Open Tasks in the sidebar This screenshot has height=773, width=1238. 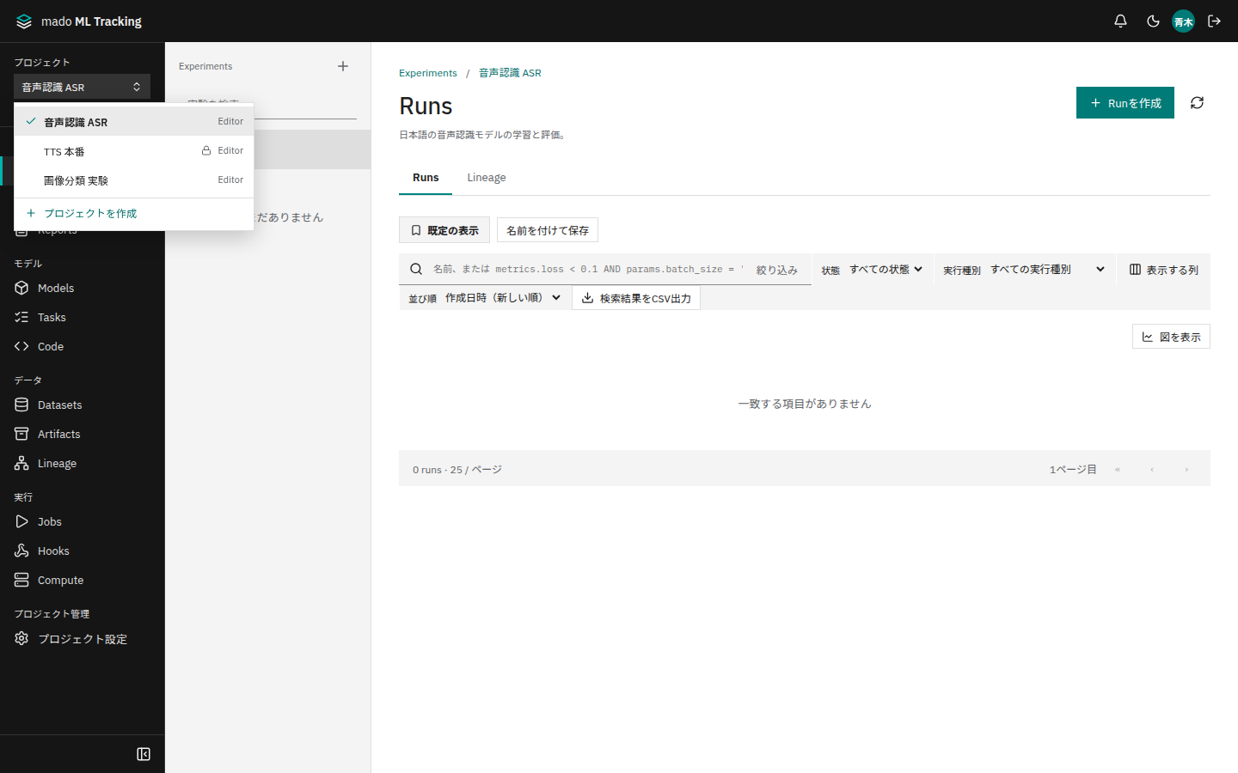83,317
